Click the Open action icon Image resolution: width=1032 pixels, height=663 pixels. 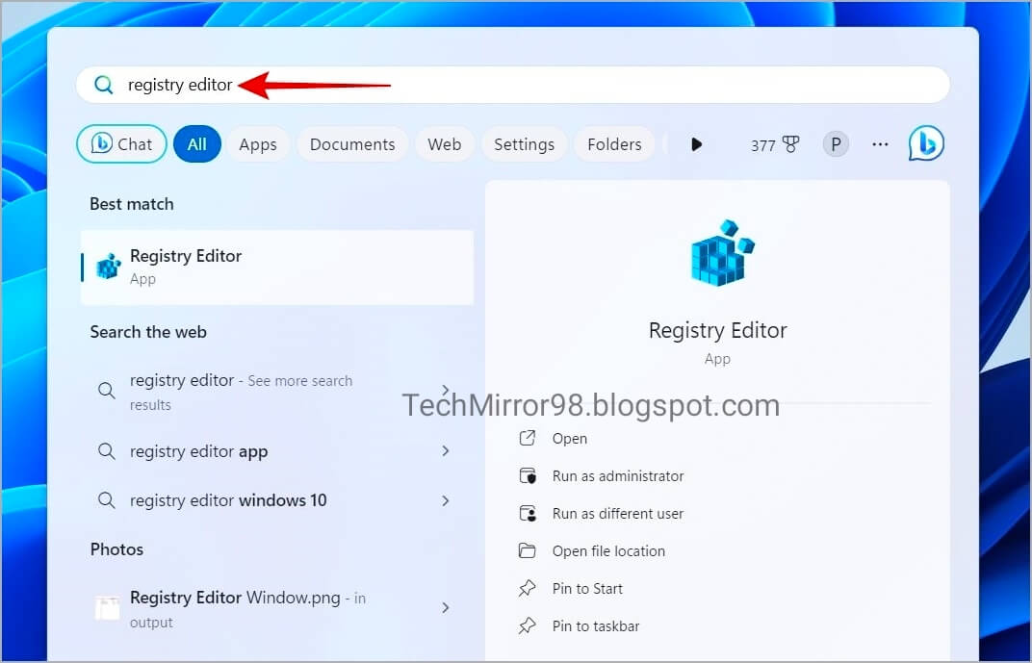point(528,438)
